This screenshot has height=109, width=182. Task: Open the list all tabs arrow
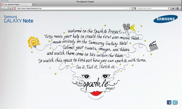coord(180,5)
